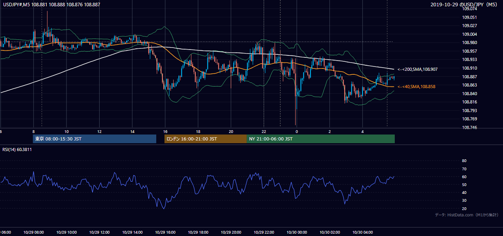Click the 10/29 14:00 time axis label

tap(132, 232)
